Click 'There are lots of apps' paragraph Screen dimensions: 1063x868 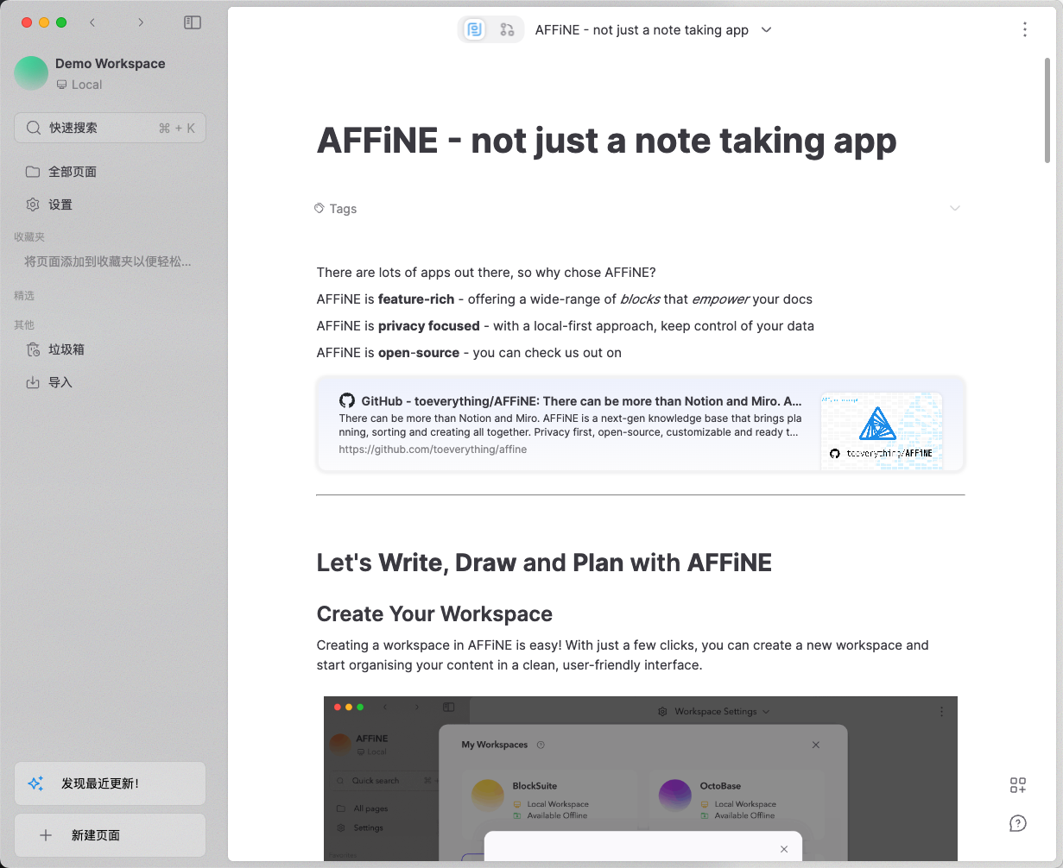tap(486, 273)
